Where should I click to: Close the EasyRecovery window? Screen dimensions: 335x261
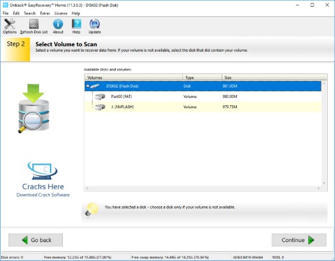point(327,5)
